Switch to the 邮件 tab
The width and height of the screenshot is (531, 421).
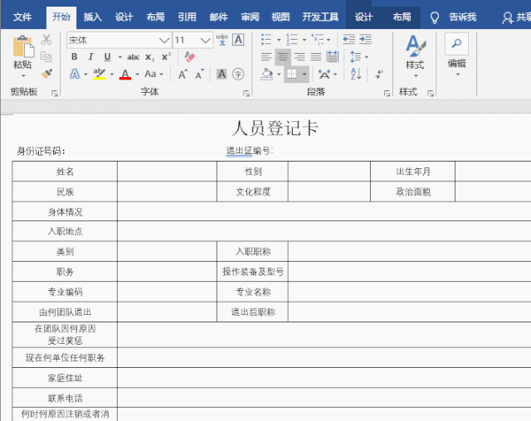(x=218, y=17)
